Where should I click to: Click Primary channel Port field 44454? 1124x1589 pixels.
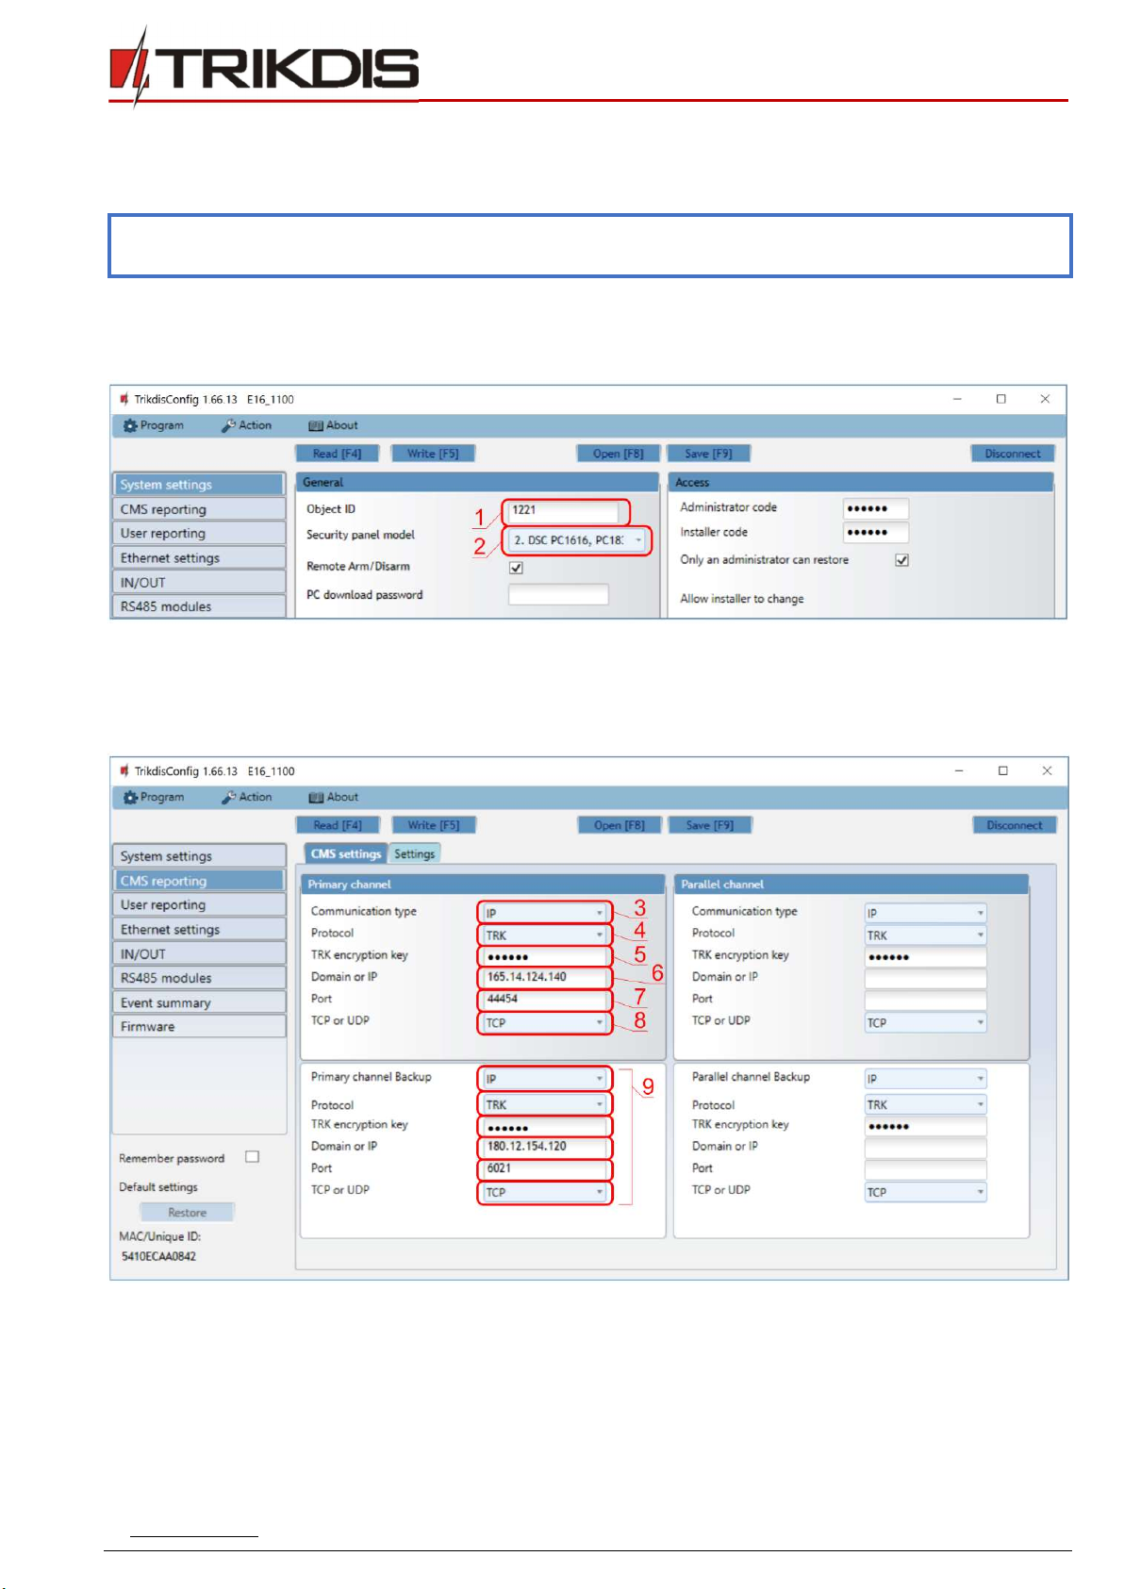click(x=544, y=1000)
